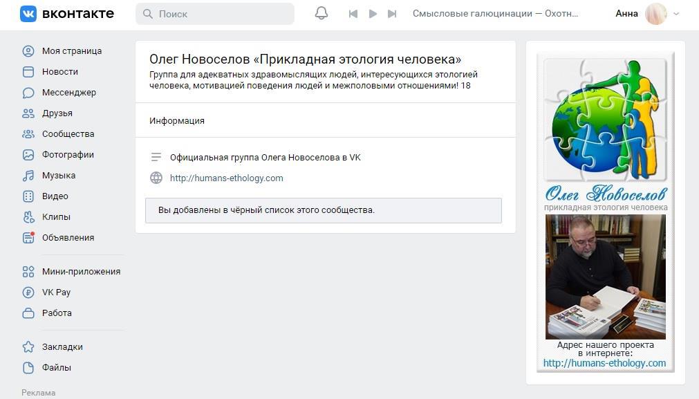Screen dimensions: 699x399
Task: Play the current music track
Action: tap(373, 14)
